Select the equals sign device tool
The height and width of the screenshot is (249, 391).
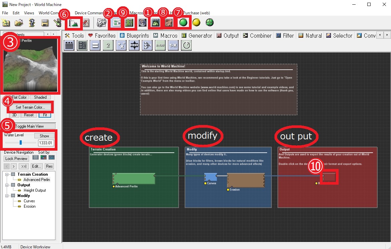[x=95, y=45]
